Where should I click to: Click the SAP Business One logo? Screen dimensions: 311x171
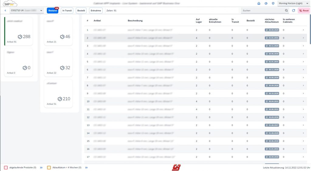tap(9, 4)
